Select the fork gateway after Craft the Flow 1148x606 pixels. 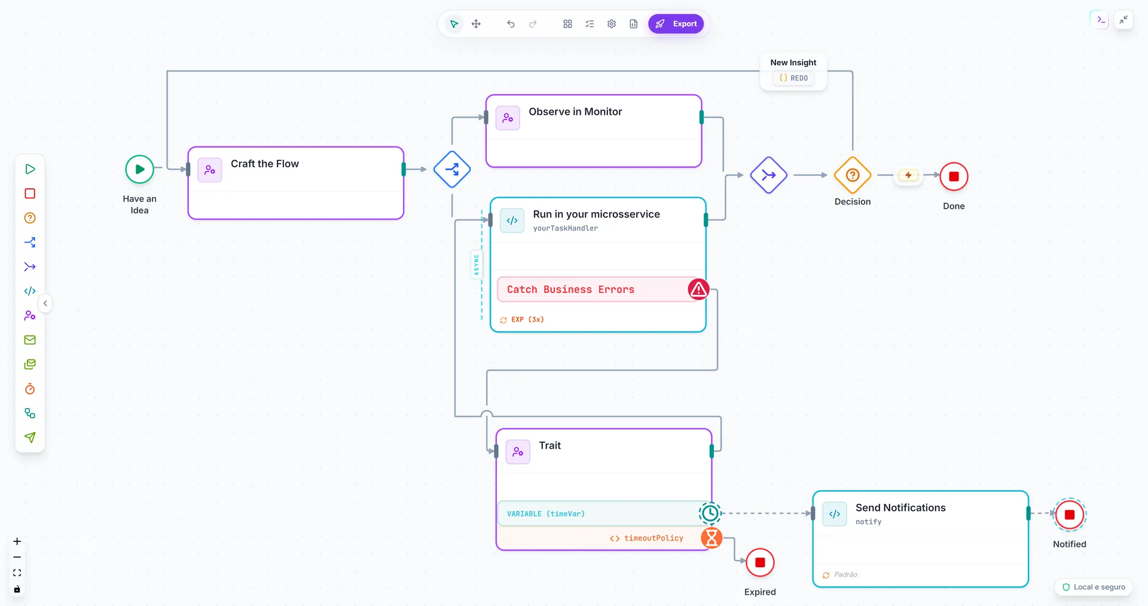(452, 169)
